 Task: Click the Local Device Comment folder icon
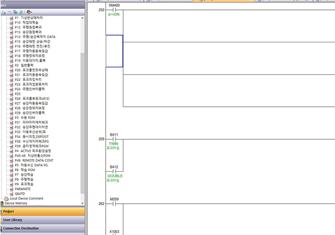[6, 198]
